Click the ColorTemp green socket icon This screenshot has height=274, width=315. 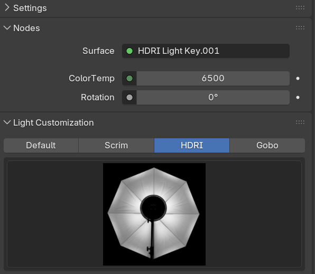129,78
